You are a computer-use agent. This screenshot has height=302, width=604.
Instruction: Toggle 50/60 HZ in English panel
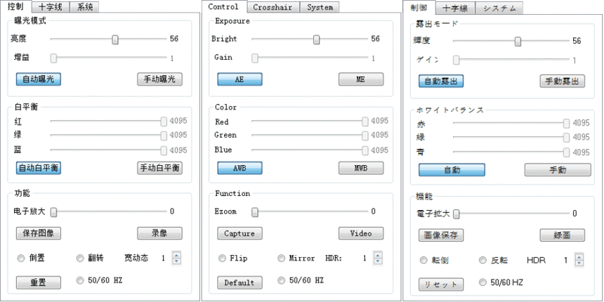[x=281, y=280]
